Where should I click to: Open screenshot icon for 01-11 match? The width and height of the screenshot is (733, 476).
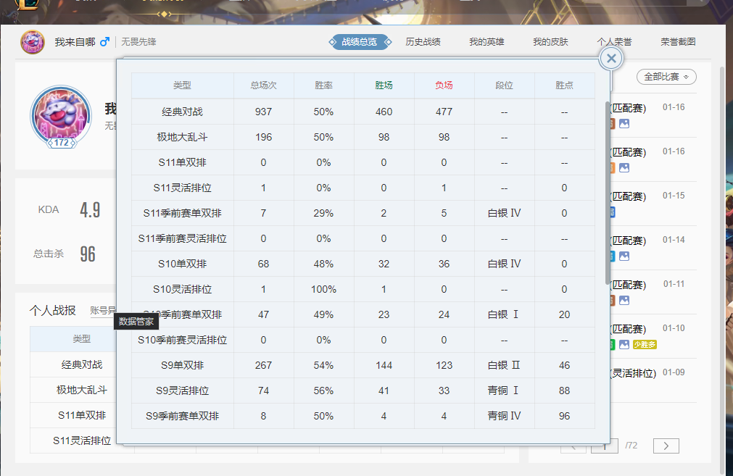(x=624, y=301)
